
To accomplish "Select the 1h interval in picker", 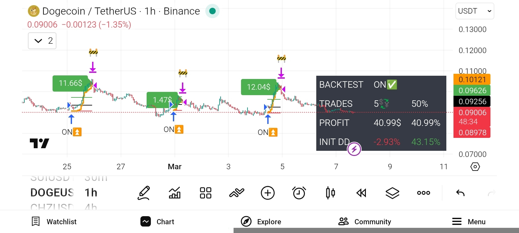I will (91, 193).
